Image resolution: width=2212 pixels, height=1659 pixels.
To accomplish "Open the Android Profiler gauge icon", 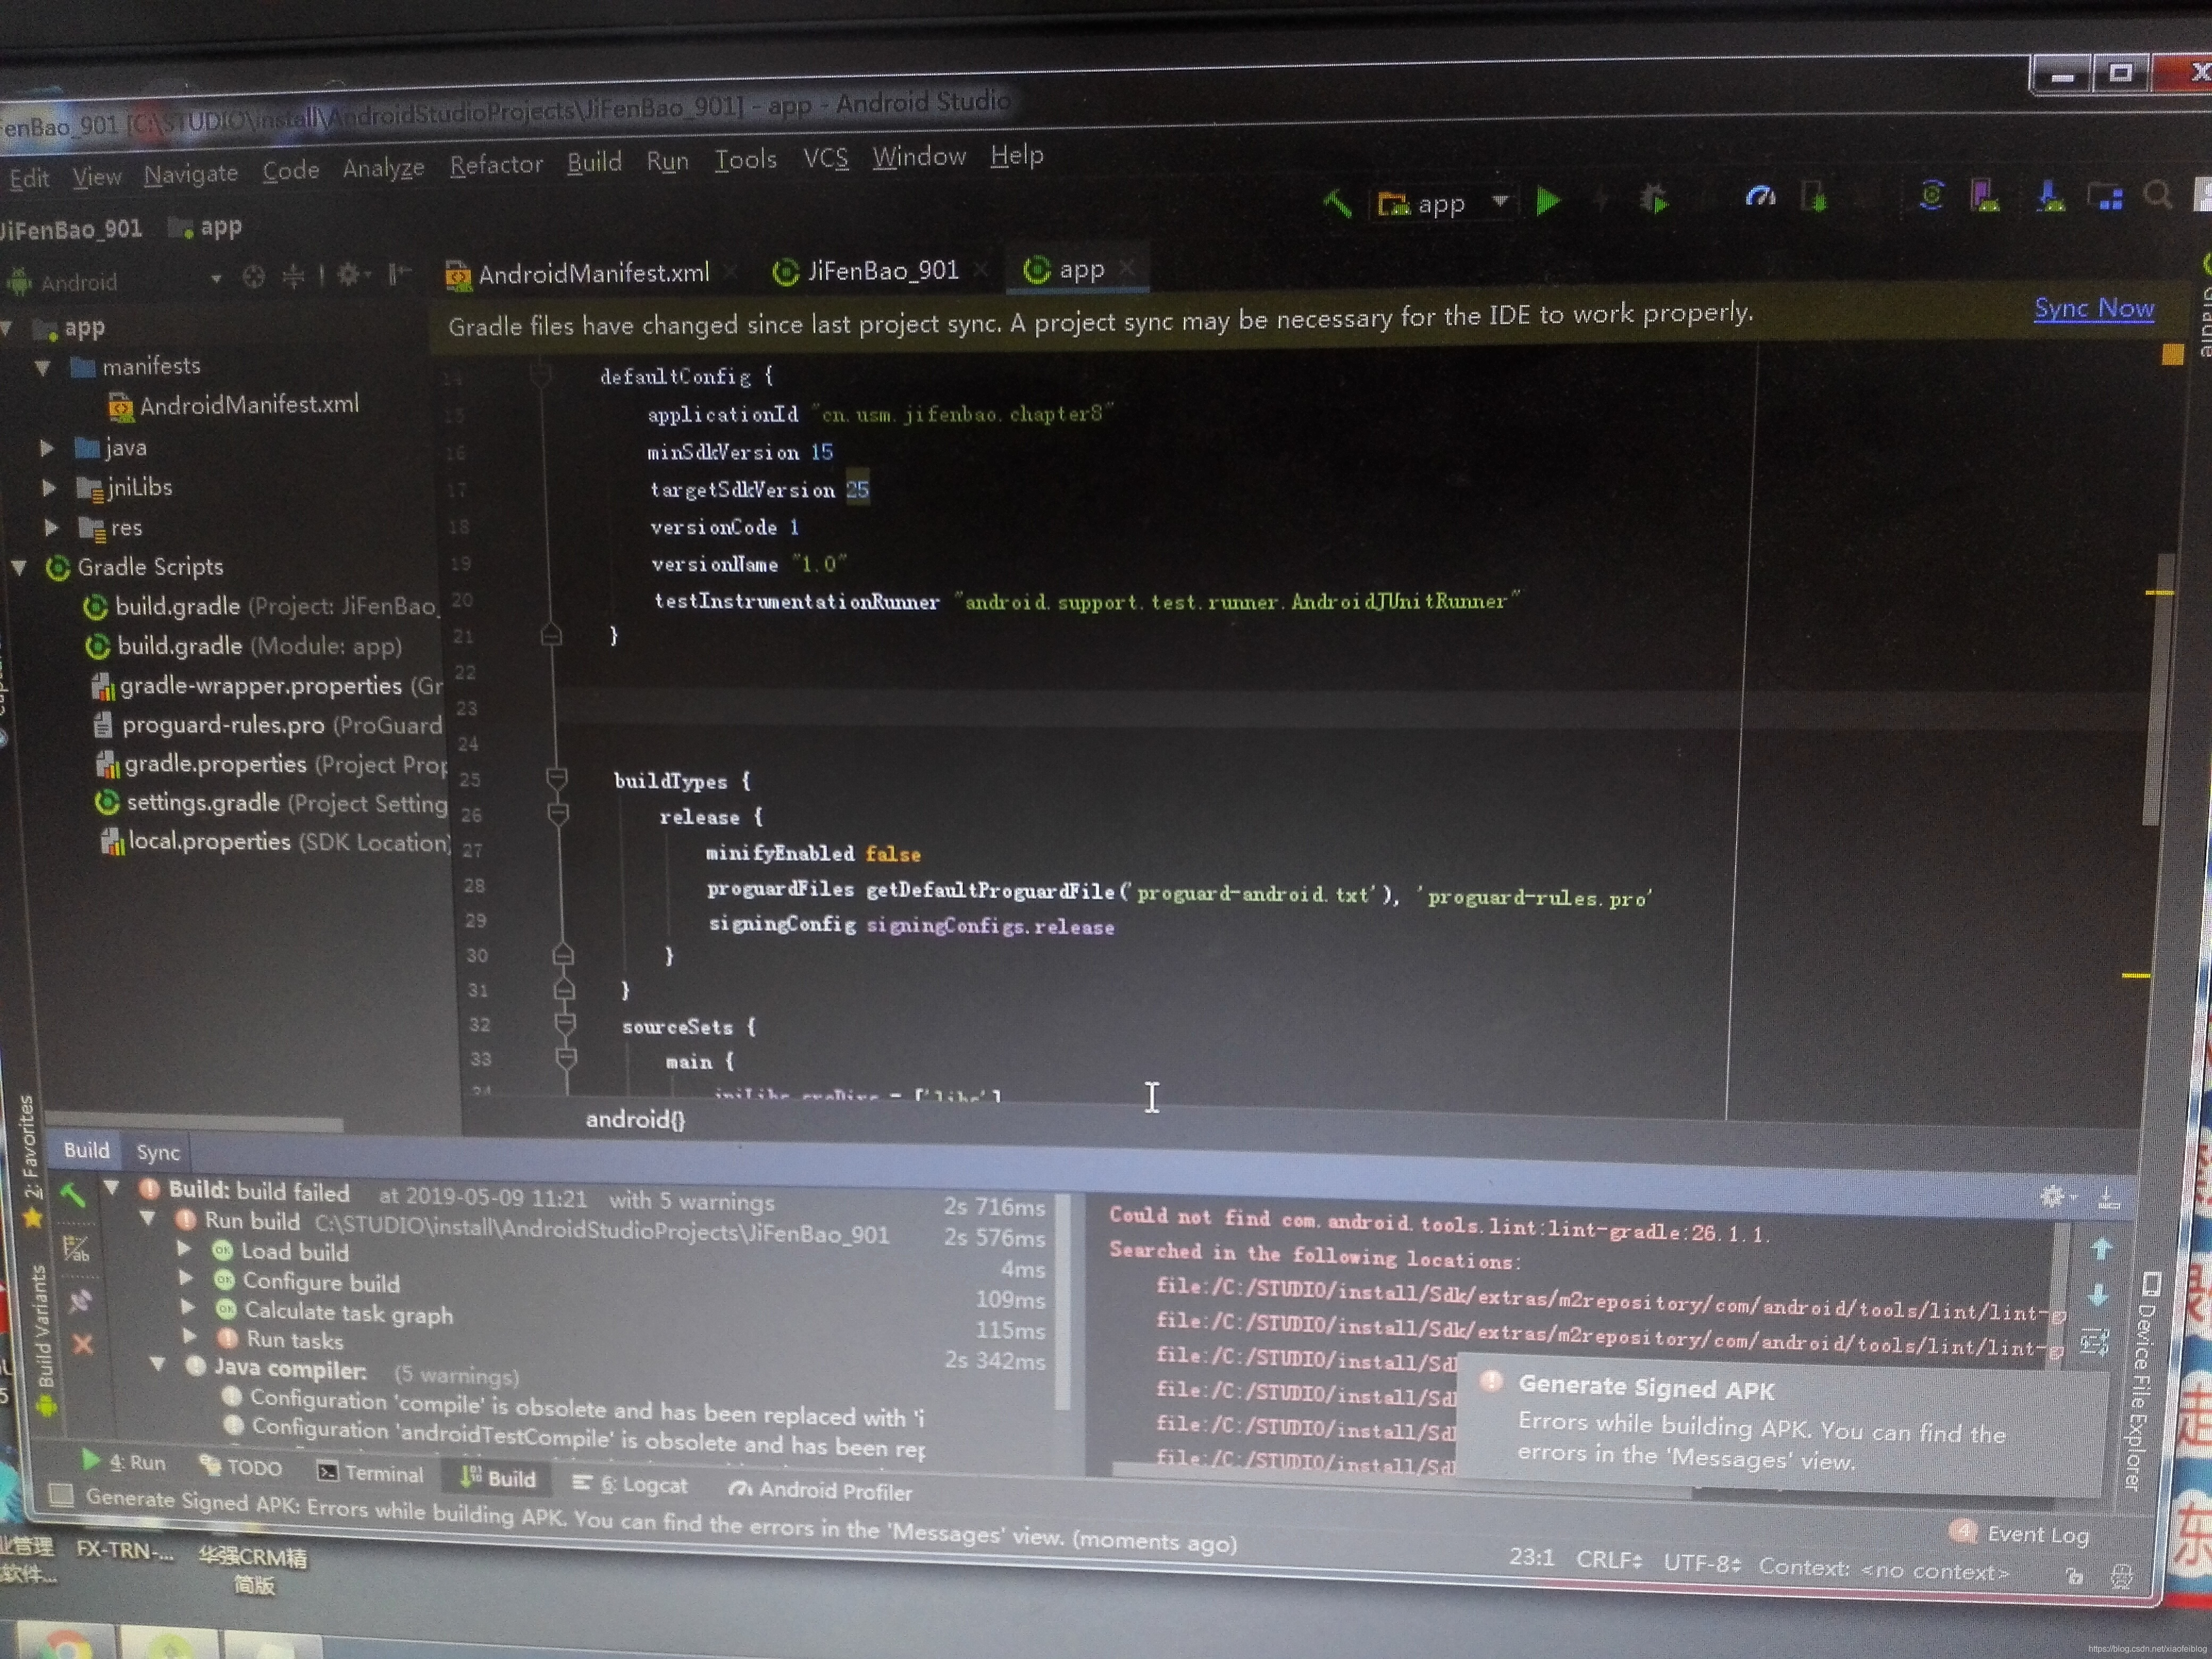I will point(1760,197).
